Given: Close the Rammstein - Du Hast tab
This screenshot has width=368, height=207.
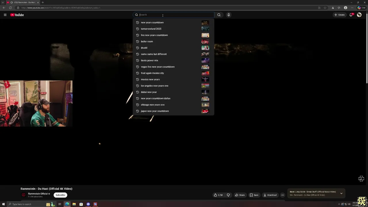Looking at the screenshot, I should 38,2.
